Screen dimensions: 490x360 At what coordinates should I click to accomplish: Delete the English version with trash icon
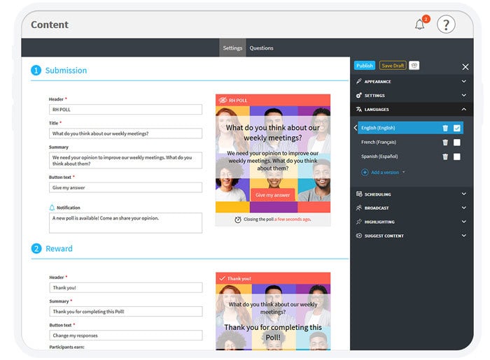click(x=445, y=128)
